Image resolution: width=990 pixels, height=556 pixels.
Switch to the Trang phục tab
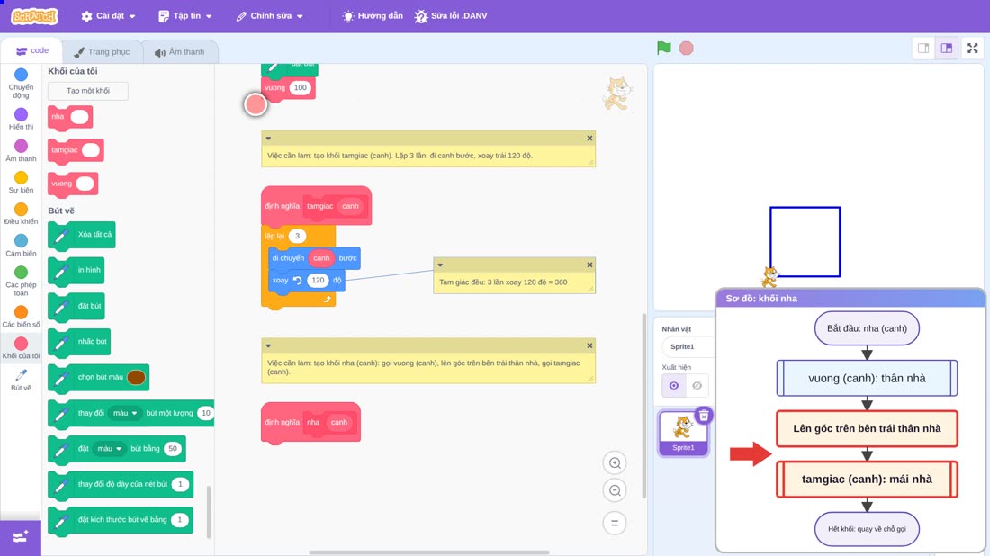click(102, 52)
